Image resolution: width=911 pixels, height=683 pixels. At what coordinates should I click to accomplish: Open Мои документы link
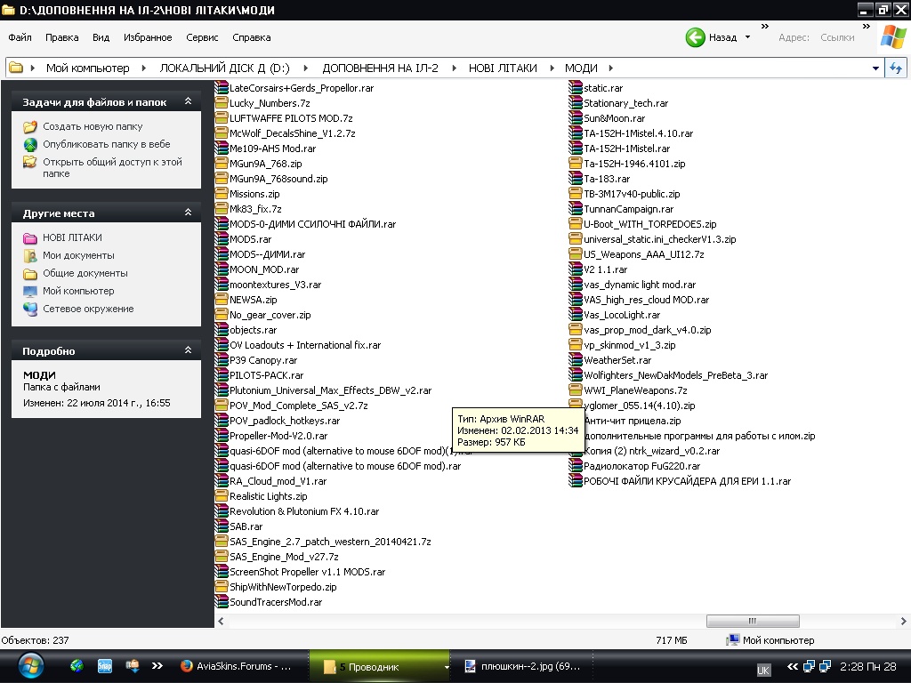point(78,255)
